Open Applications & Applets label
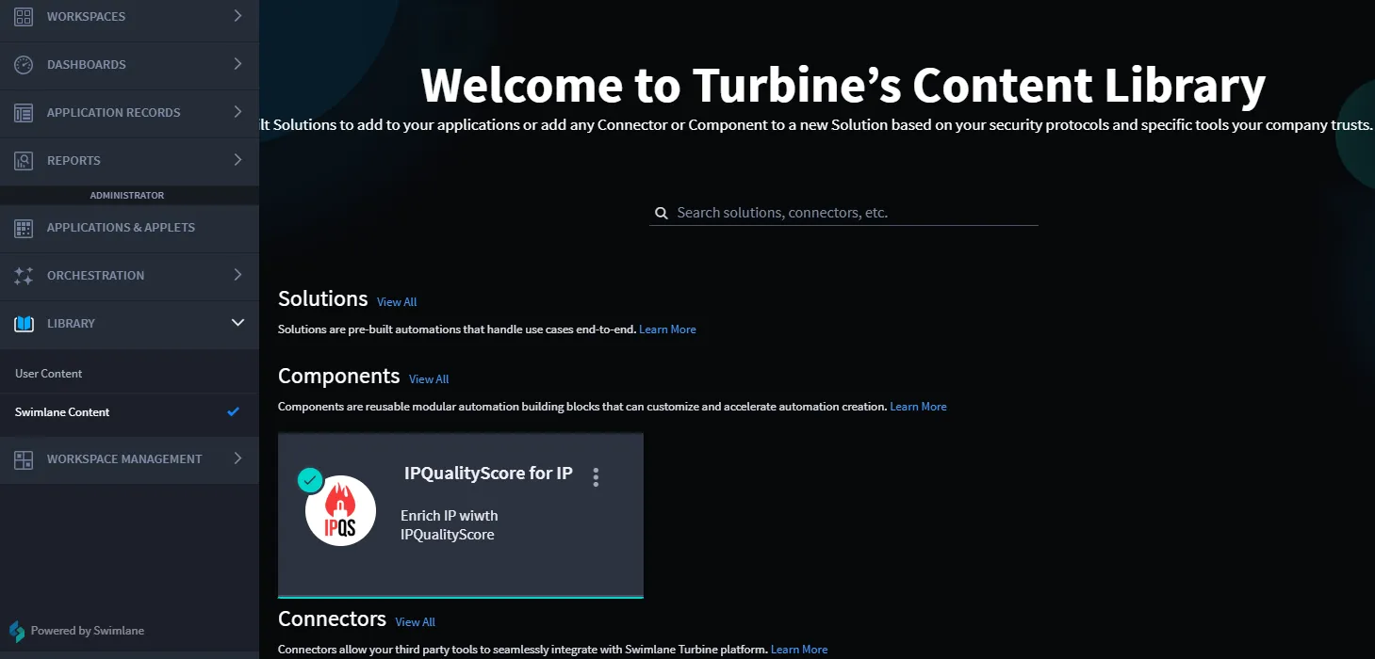 [x=121, y=227]
